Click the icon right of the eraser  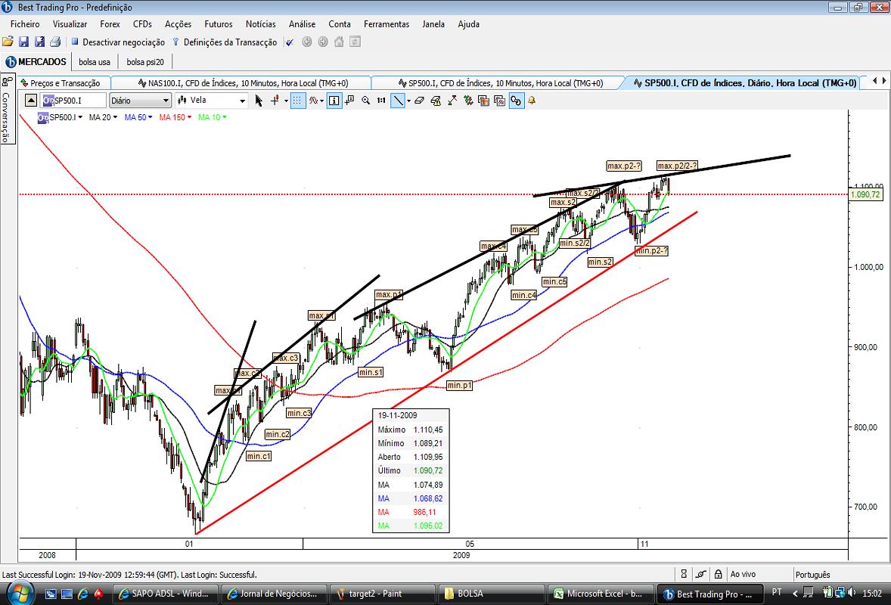tap(436, 101)
